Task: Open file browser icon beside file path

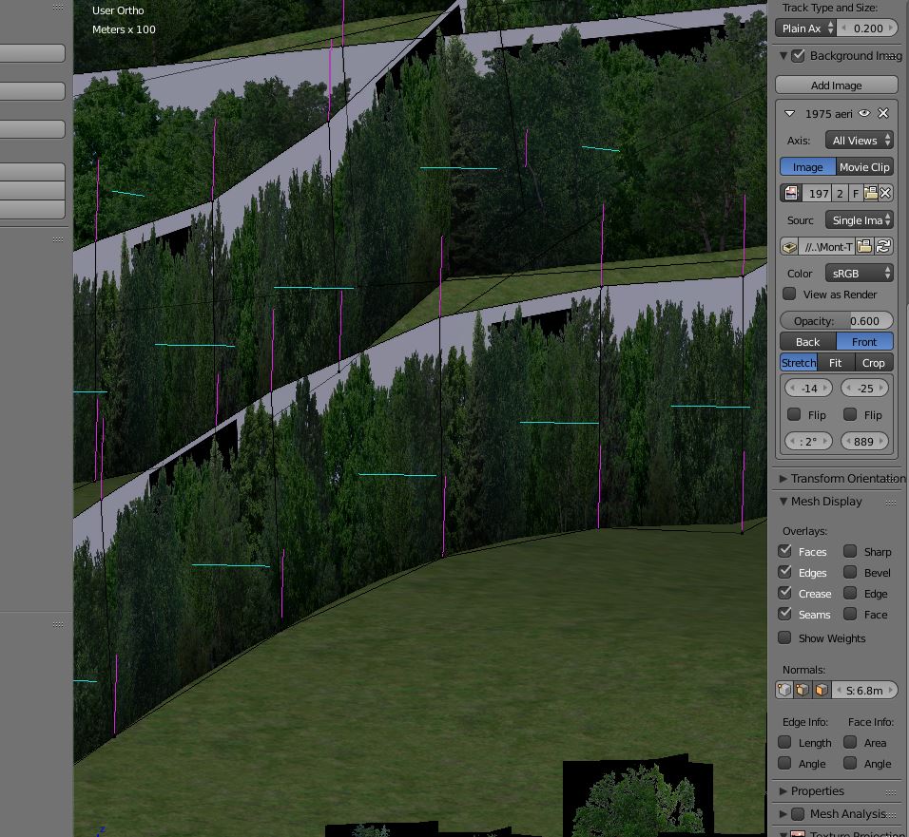Action: pos(864,246)
